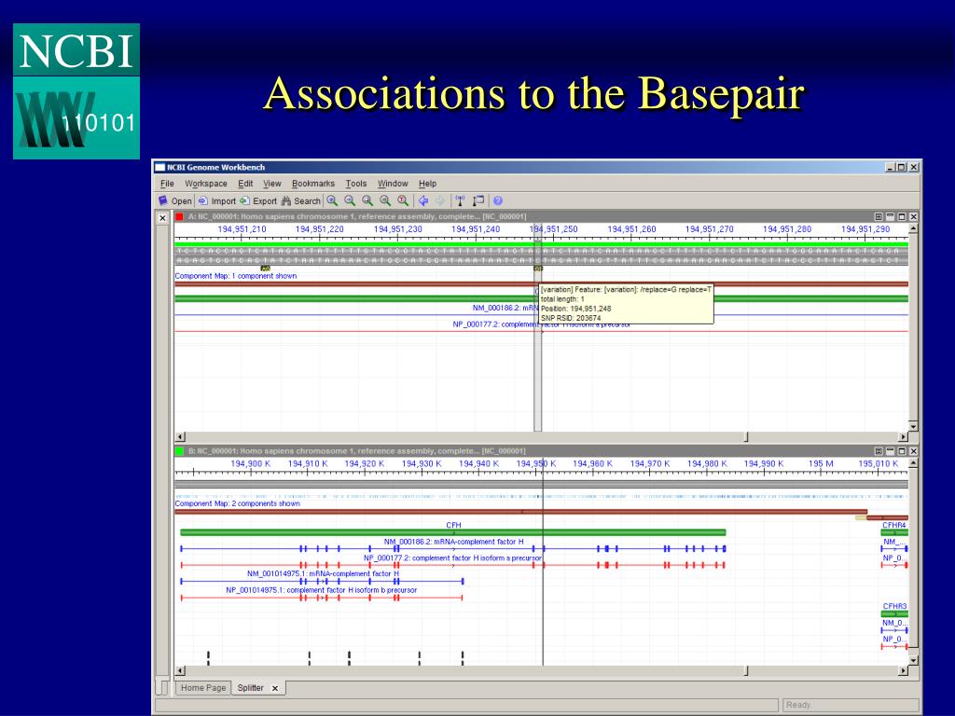
Task: Click NM_001014975.1 mRNA-complement factor H label
Action: click(x=323, y=573)
